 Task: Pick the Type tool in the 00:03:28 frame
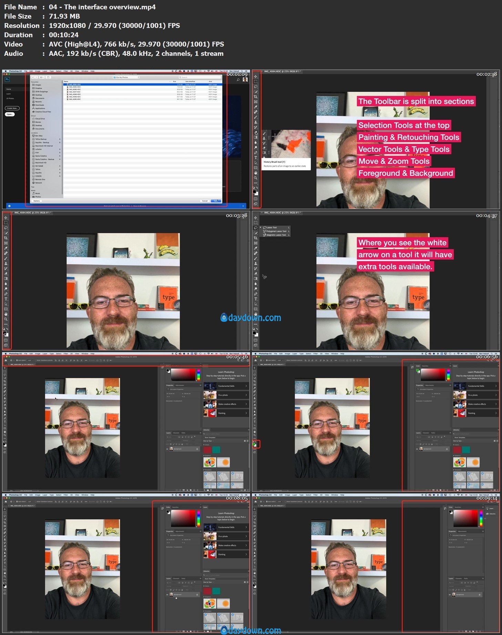click(6, 299)
